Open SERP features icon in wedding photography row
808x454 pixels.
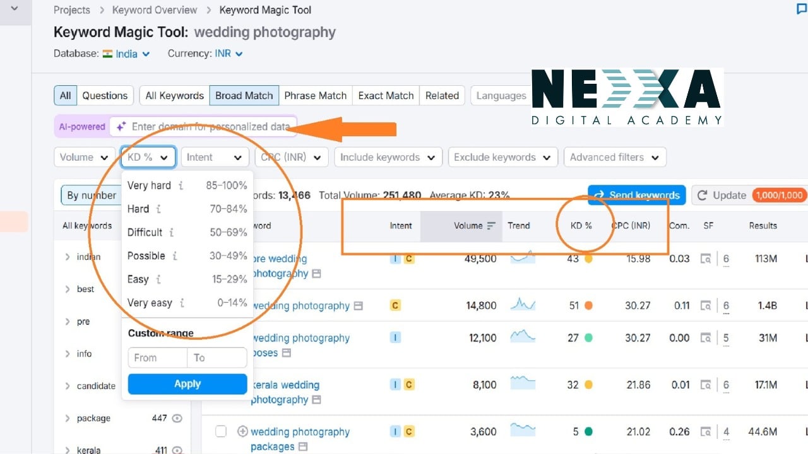pyautogui.click(x=706, y=306)
